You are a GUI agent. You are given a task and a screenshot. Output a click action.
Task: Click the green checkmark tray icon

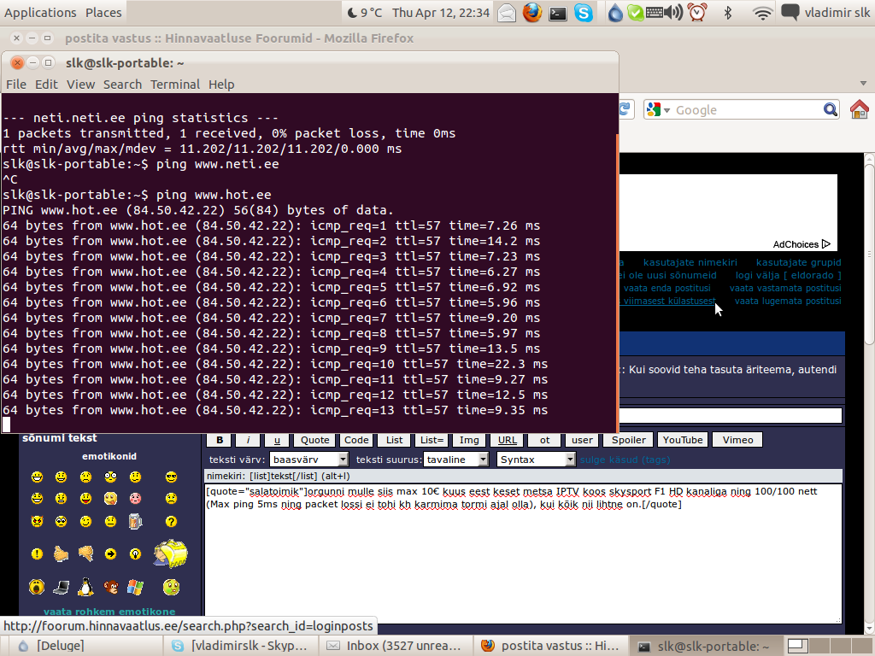click(x=635, y=12)
